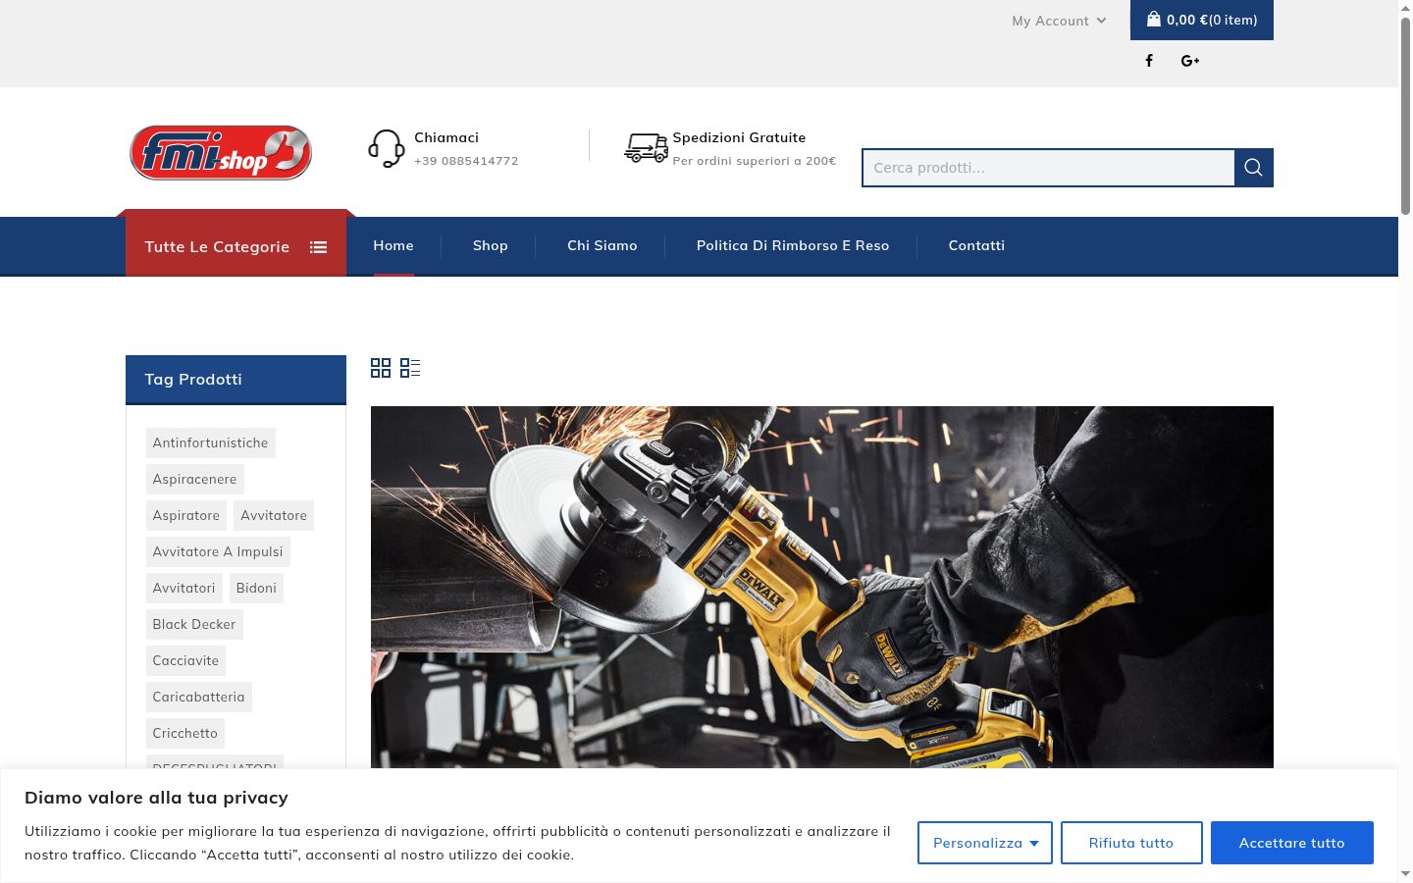Image resolution: width=1413 pixels, height=883 pixels.
Task: Select the Aspiracenere tag
Action: (194, 479)
